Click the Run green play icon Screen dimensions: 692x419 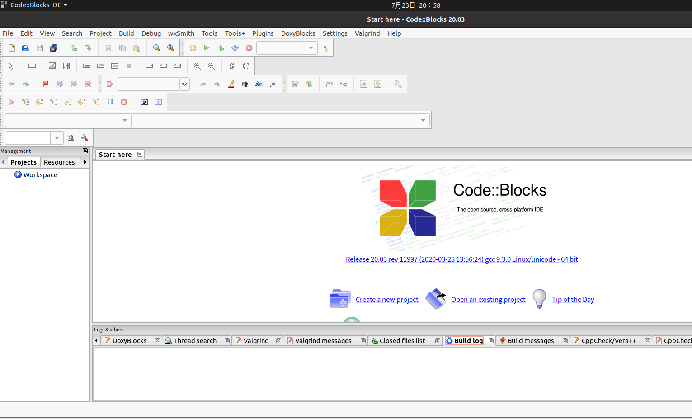click(x=207, y=48)
